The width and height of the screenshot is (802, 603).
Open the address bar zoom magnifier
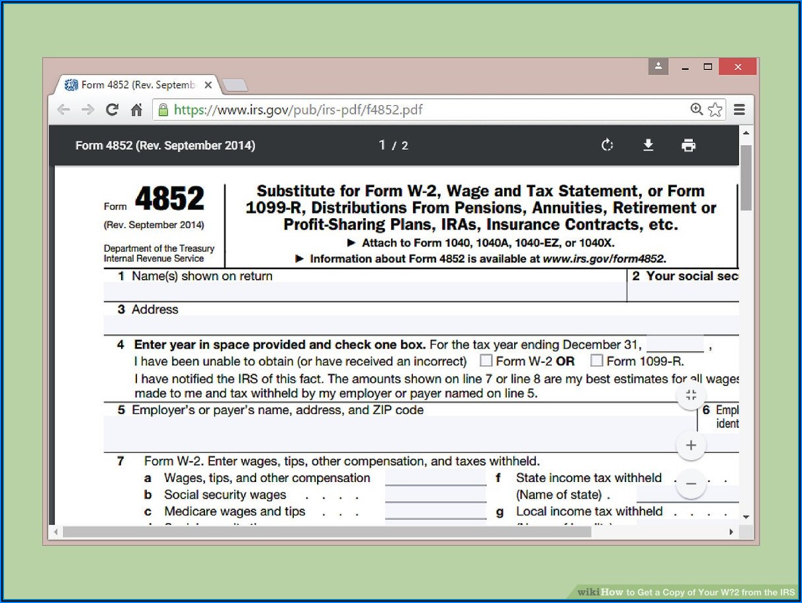pyautogui.click(x=697, y=109)
